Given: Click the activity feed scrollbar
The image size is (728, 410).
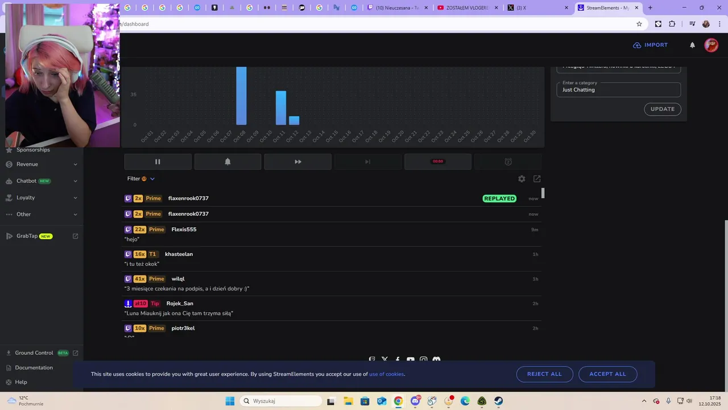Looking at the screenshot, I should pos(543,193).
